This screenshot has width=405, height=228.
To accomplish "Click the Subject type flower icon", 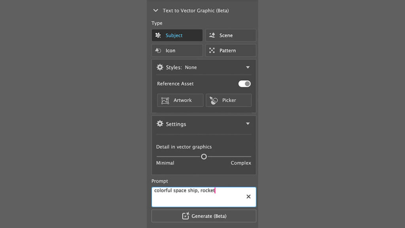I will click(x=158, y=35).
